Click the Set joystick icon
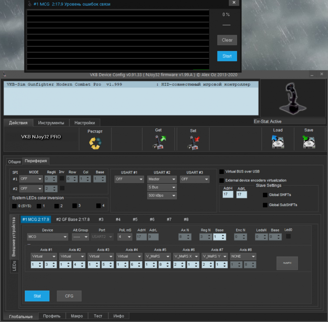The height and width of the screenshot is (322, 328). point(193,142)
